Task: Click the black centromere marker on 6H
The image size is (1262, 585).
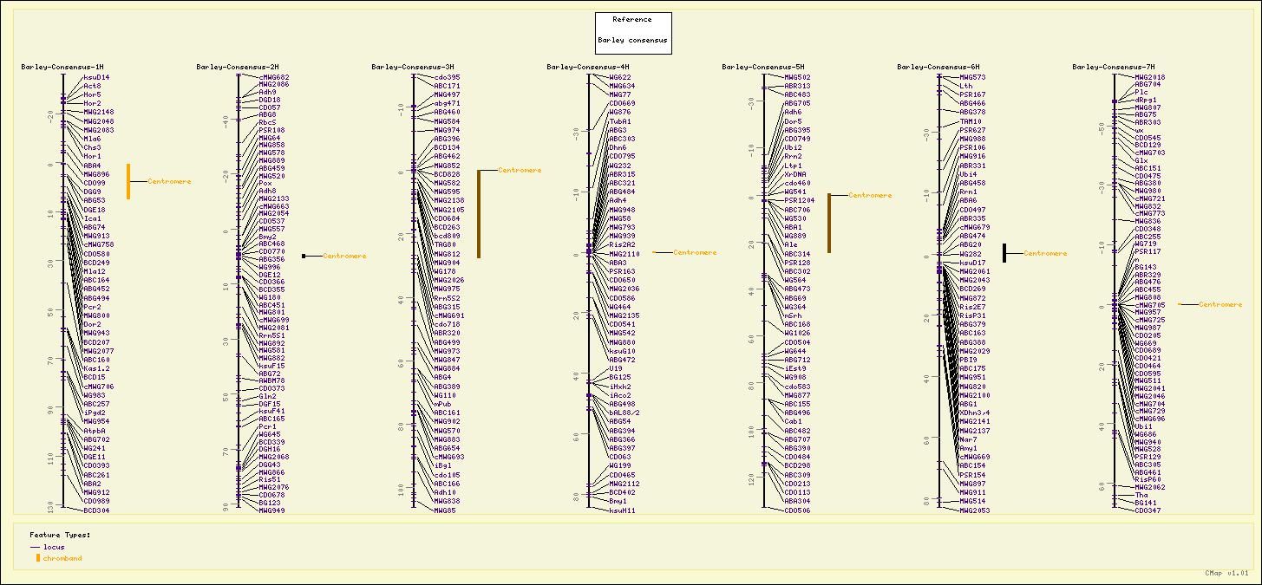Action: click(x=1004, y=253)
